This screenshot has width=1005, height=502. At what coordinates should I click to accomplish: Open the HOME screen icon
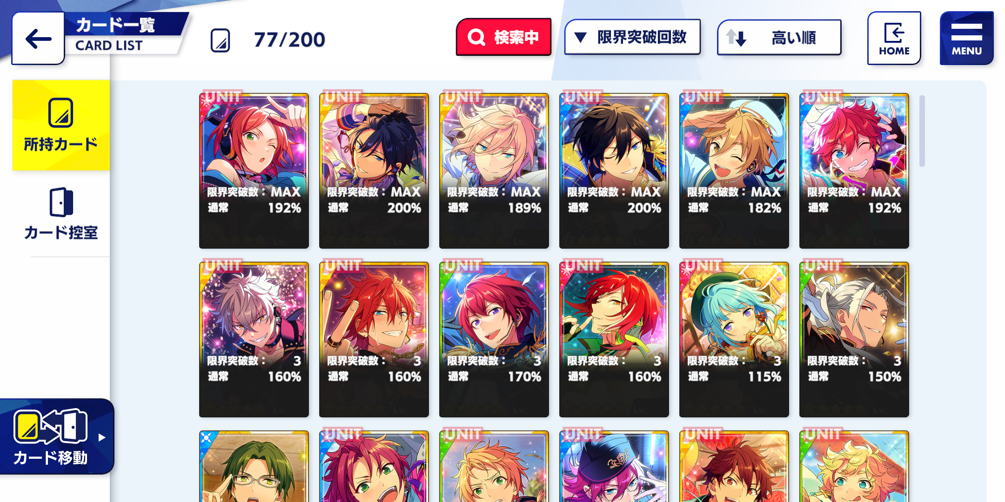[894, 38]
